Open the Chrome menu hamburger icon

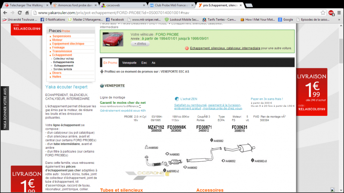click(x=339, y=13)
